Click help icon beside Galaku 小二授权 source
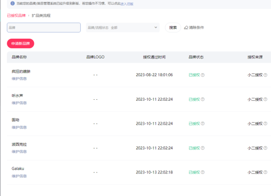 tap(266, 172)
